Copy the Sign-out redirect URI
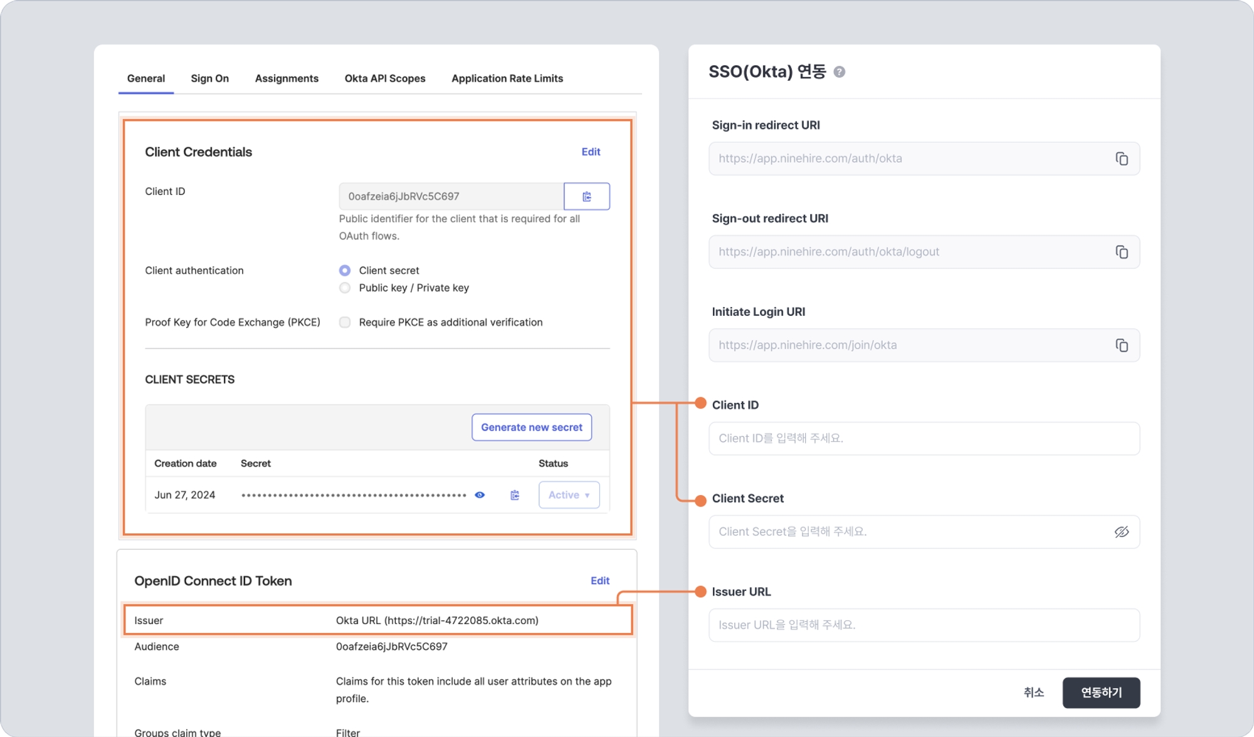The width and height of the screenshot is (1254, 737). 1121,252
